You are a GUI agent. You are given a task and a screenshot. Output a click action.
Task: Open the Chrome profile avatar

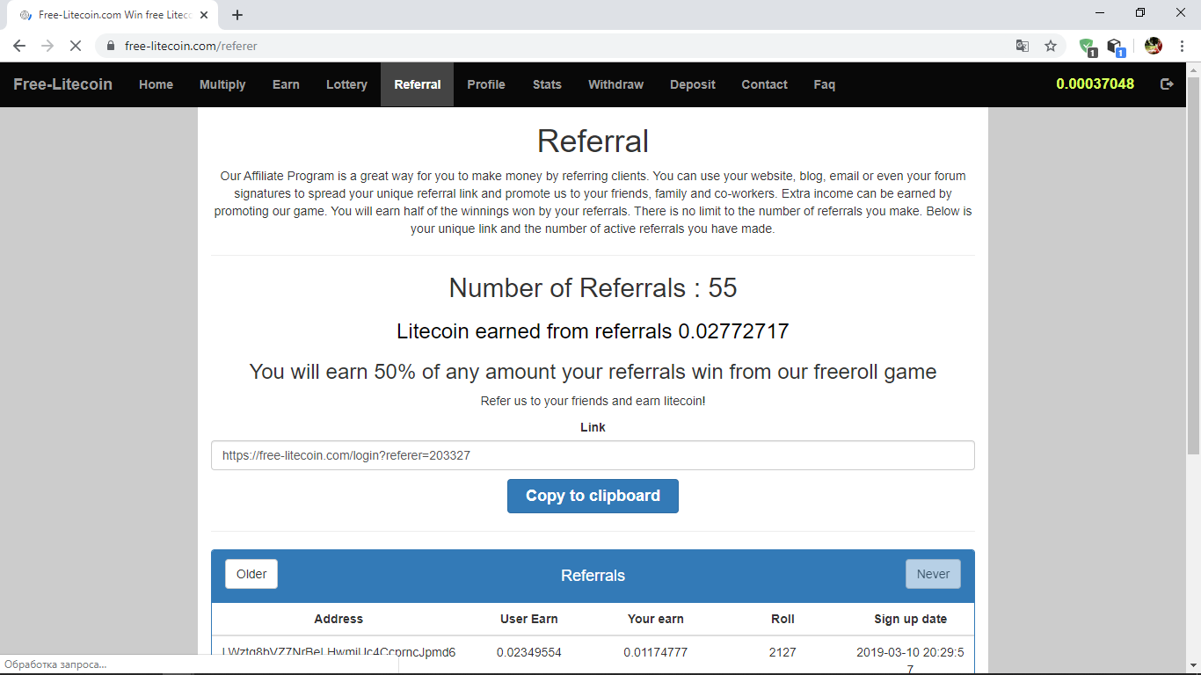pos(1154,46)
